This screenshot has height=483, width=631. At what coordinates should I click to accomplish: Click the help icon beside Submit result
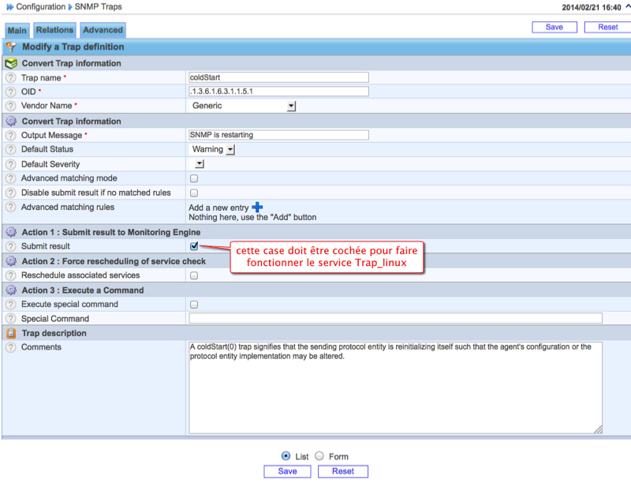[10, 247]
